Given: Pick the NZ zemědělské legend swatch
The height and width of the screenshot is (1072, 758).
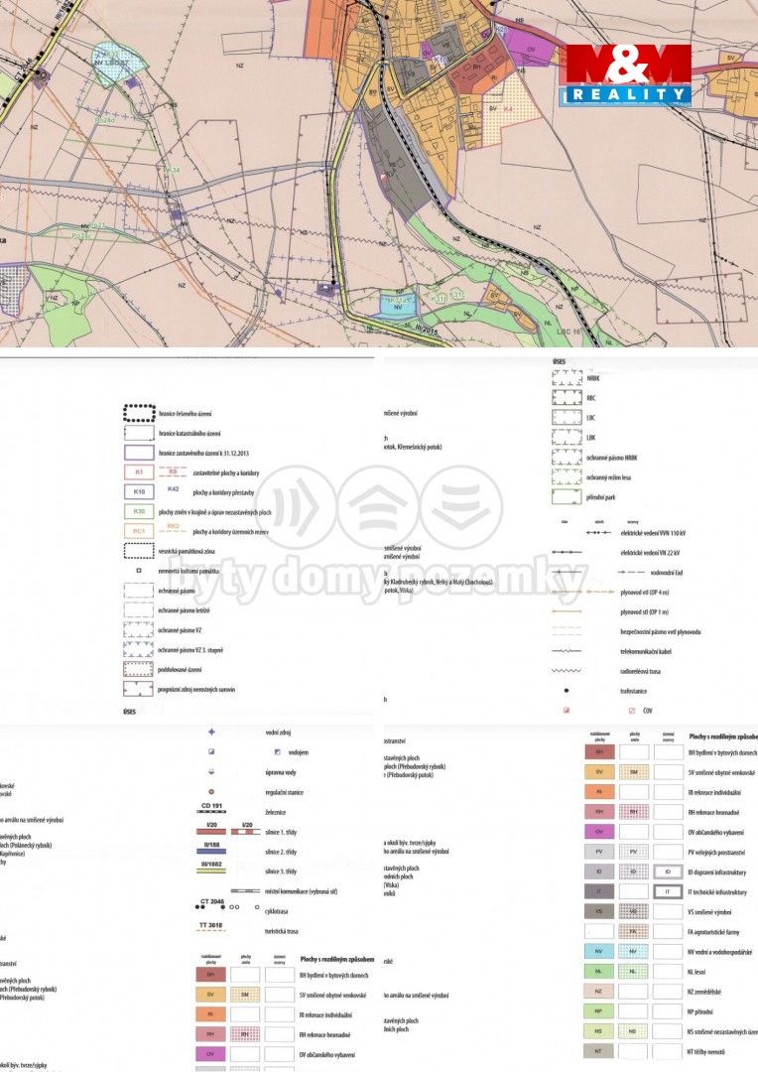Looking at the screenshot, I should (x=599, y=992).
